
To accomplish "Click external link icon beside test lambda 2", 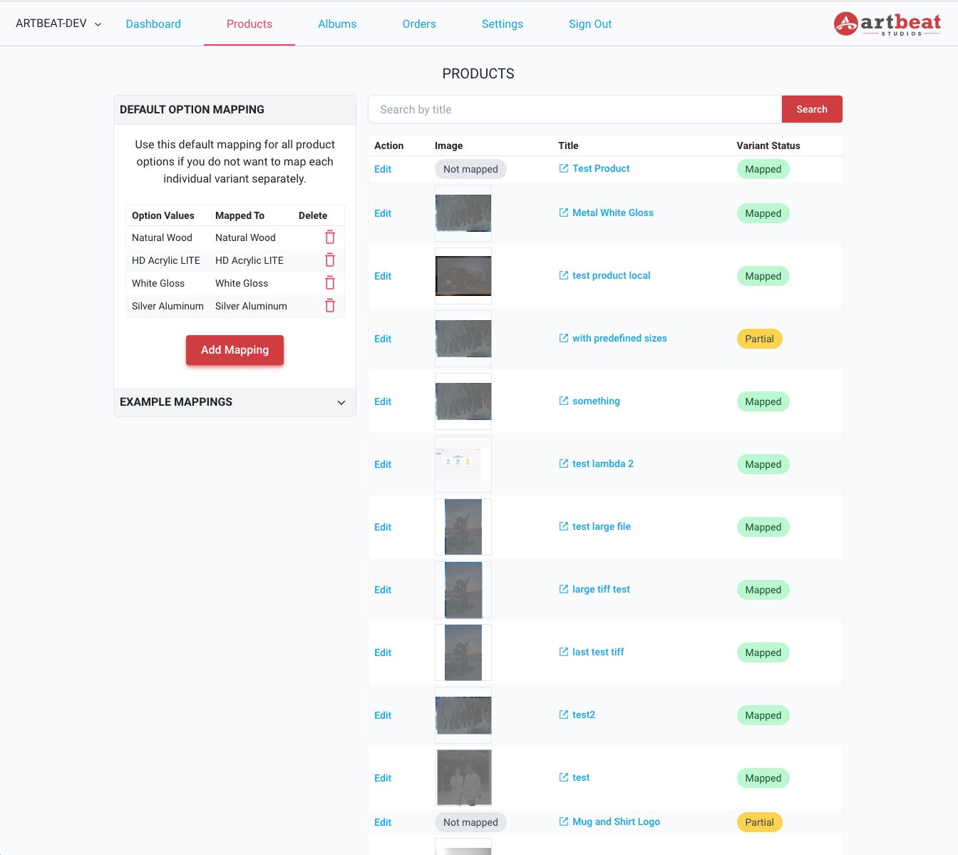I will [564, 464].
